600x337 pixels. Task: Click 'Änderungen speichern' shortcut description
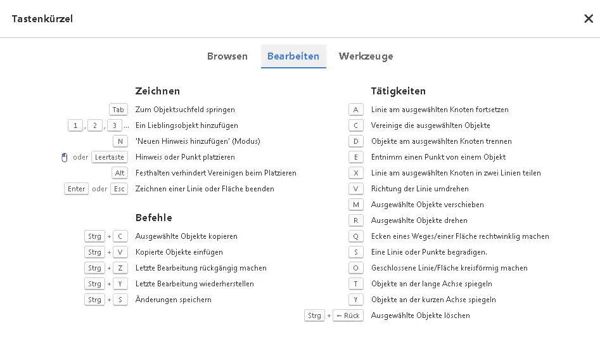click(173, 300)
